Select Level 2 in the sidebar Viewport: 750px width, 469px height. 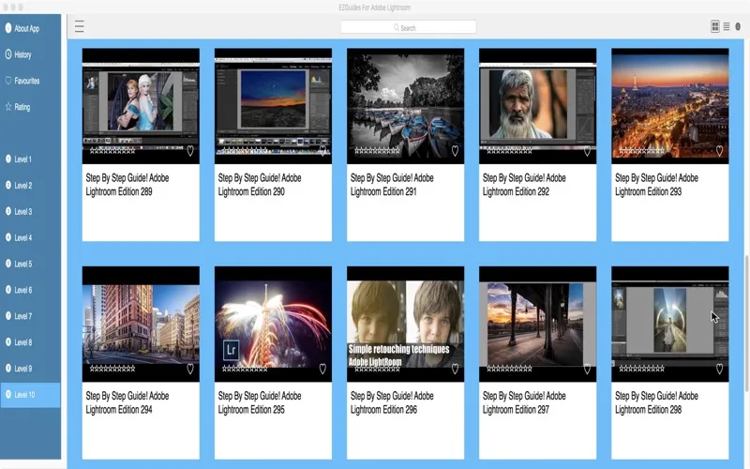point(30,185)
